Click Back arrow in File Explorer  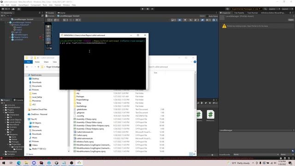point(27,67)
